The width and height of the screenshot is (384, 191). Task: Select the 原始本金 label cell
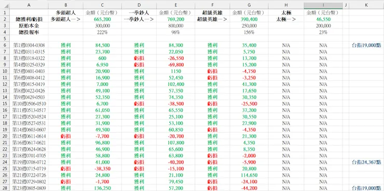[x=29, y=26]
